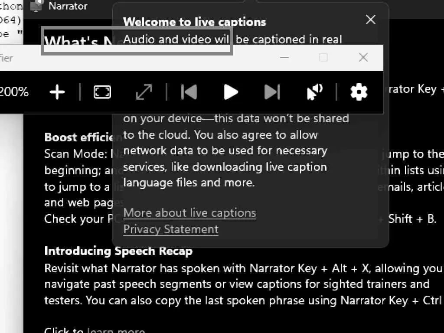Screen dimensions: 444x333
Task: Open Magnifier settings gear
Action: pyautogui.click(x=359, y=92)
